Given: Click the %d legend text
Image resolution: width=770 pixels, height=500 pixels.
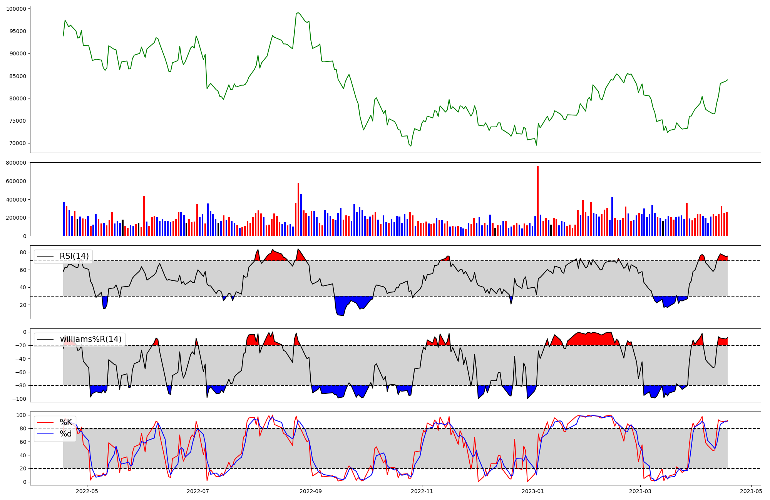Looking at the screenshot, I should click(66, 434).
